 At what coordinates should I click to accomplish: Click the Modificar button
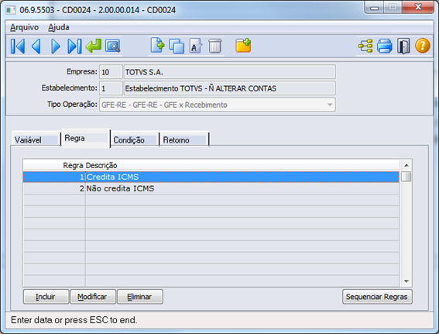[93, 297]
